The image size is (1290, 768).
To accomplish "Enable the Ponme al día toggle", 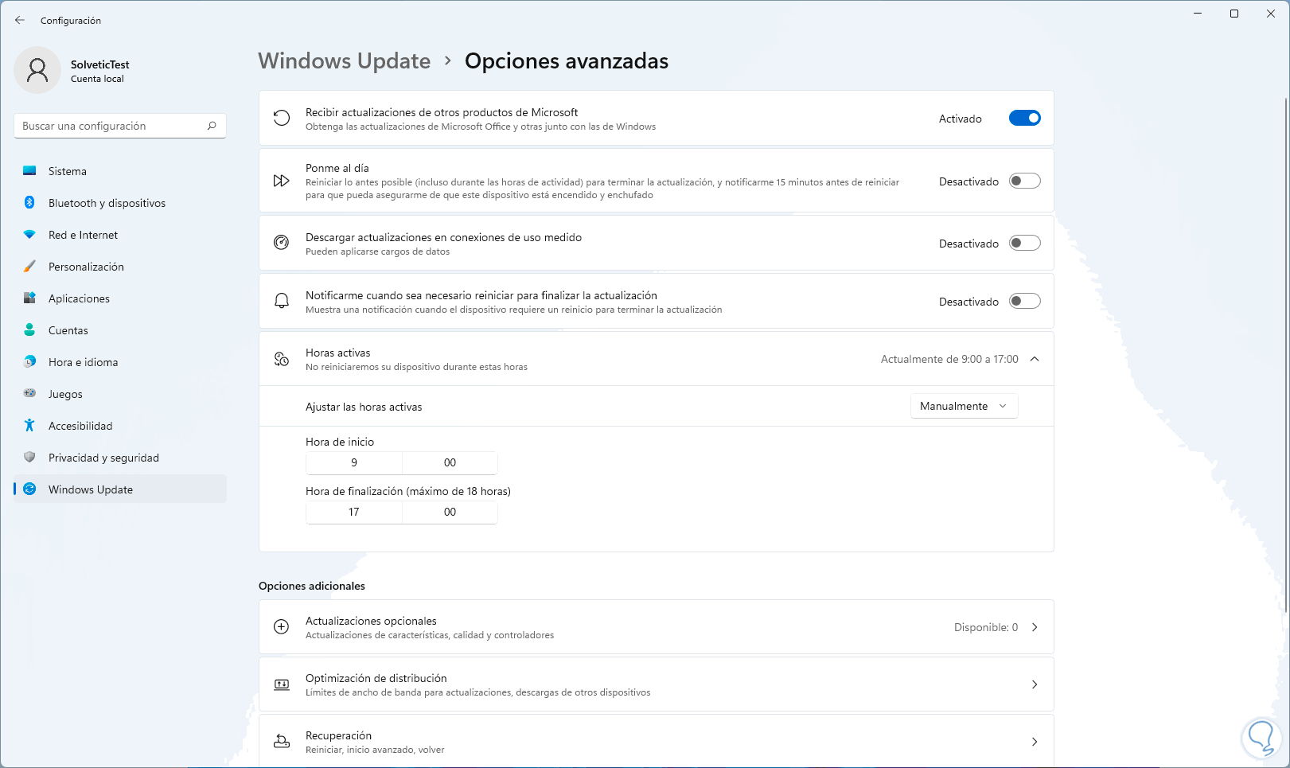I will click(1025, 181).
